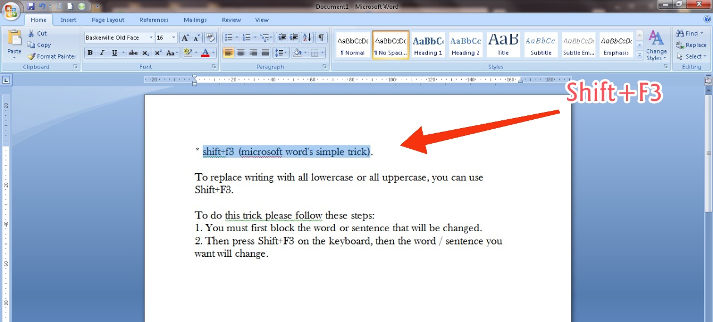
Task: Open multilevel list options
Action: click(266, 38)
